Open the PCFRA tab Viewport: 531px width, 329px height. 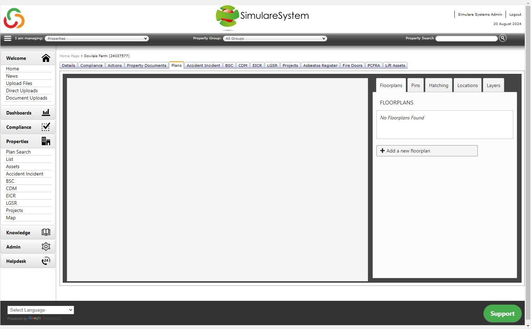(374, 65)
